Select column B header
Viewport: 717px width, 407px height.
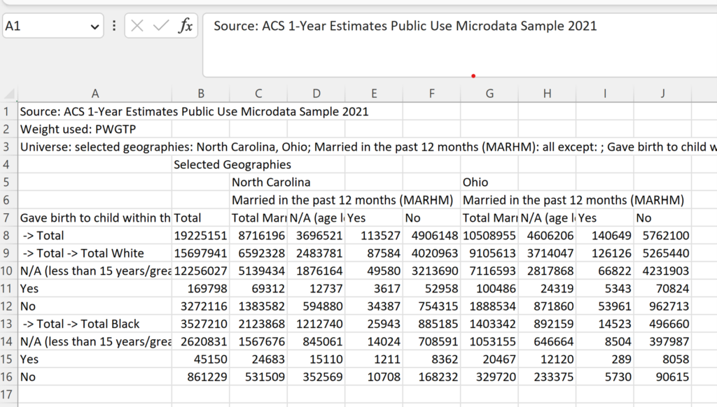[201, 92]
